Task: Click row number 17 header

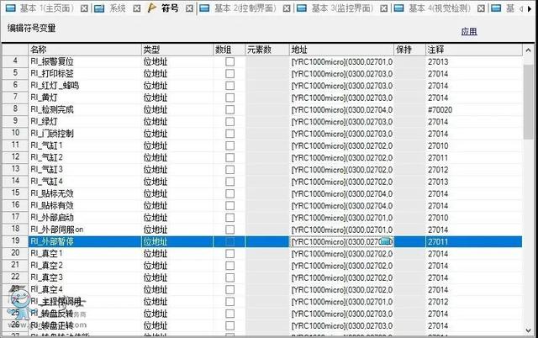Action: (15, 217)
